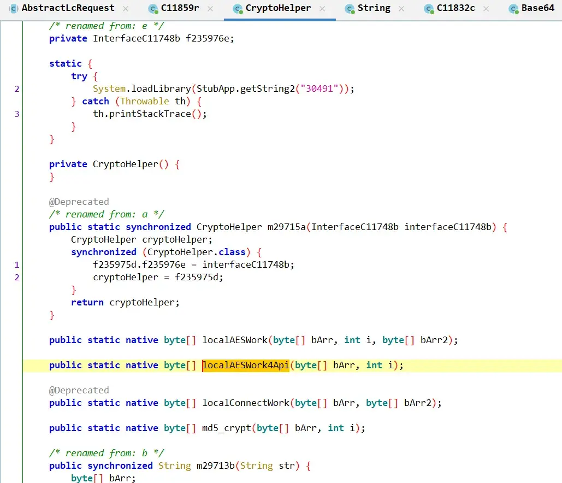This screenshot has width=562, height=483.
Task: Click th.printStackTrace() statement
Action: pyautogui.click(x=150, y=114)
